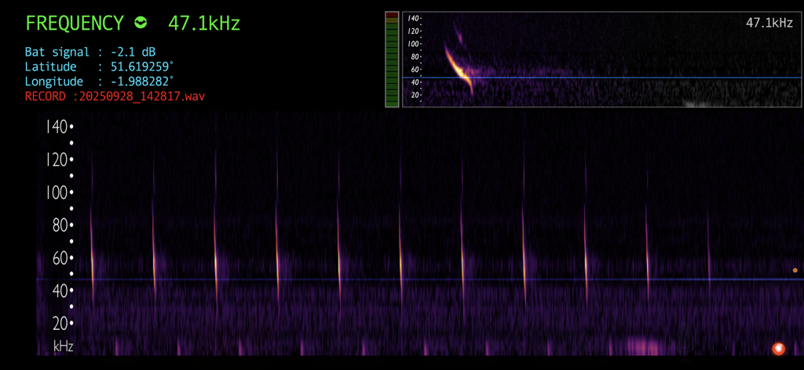Viewport: 804px width, 370px height.
Task: Click the 140 label on preview axis
Action: 413,19
